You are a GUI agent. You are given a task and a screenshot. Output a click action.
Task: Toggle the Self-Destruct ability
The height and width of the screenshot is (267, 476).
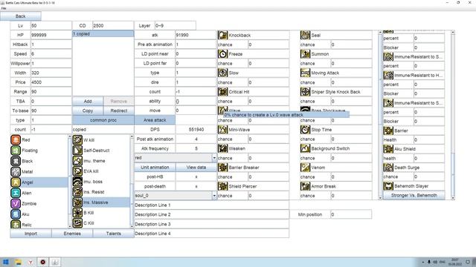(x=101, y=151)
